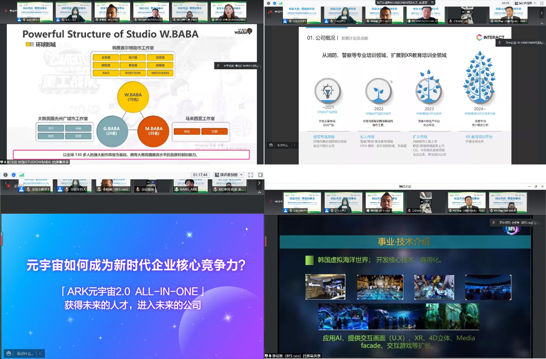This screenshot has height=359, width=546.
Task: Select 李明基 (BFS ceo) tile in BFS window
Action: click(x=384, y=203)
